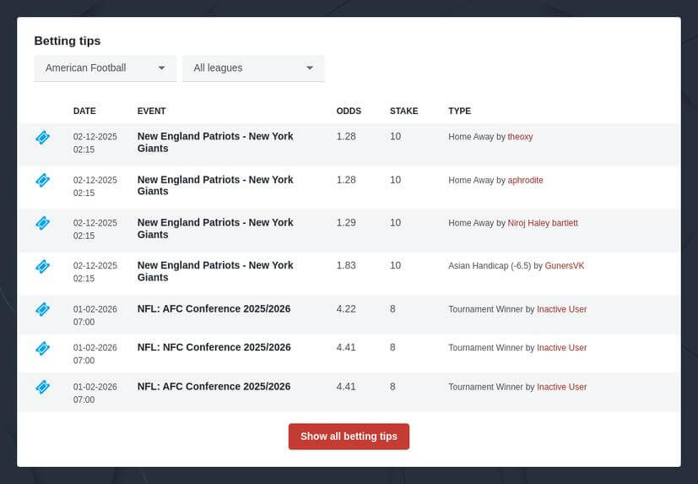Screen dimensions: 698x484
Task: Open Niroj Haley bartlett profile link
Action: (x=543, y=223)
